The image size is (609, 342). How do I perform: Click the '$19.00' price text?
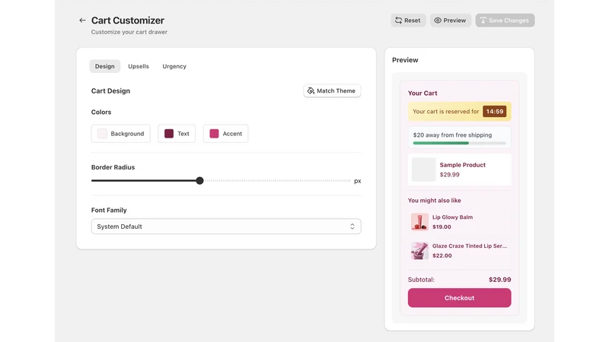[442, 226]
